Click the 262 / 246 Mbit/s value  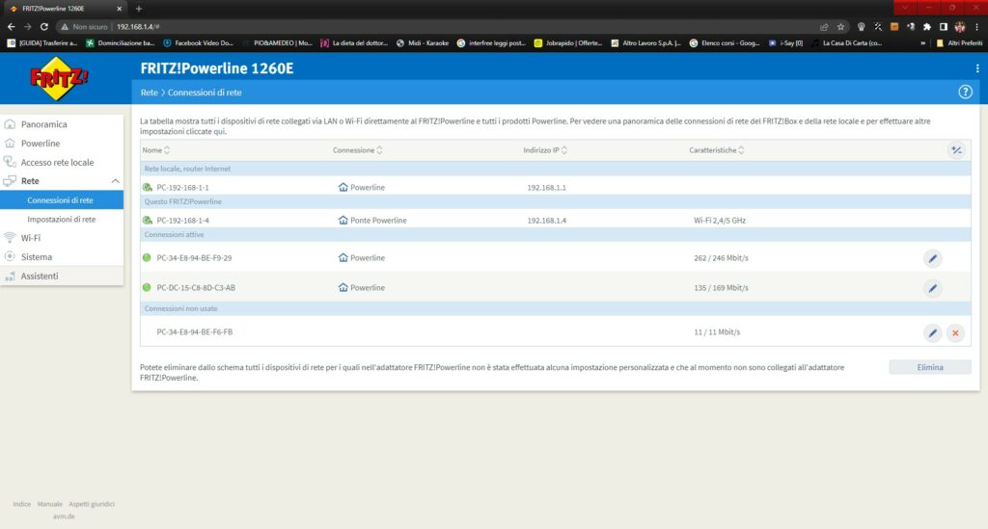[721, 258]
